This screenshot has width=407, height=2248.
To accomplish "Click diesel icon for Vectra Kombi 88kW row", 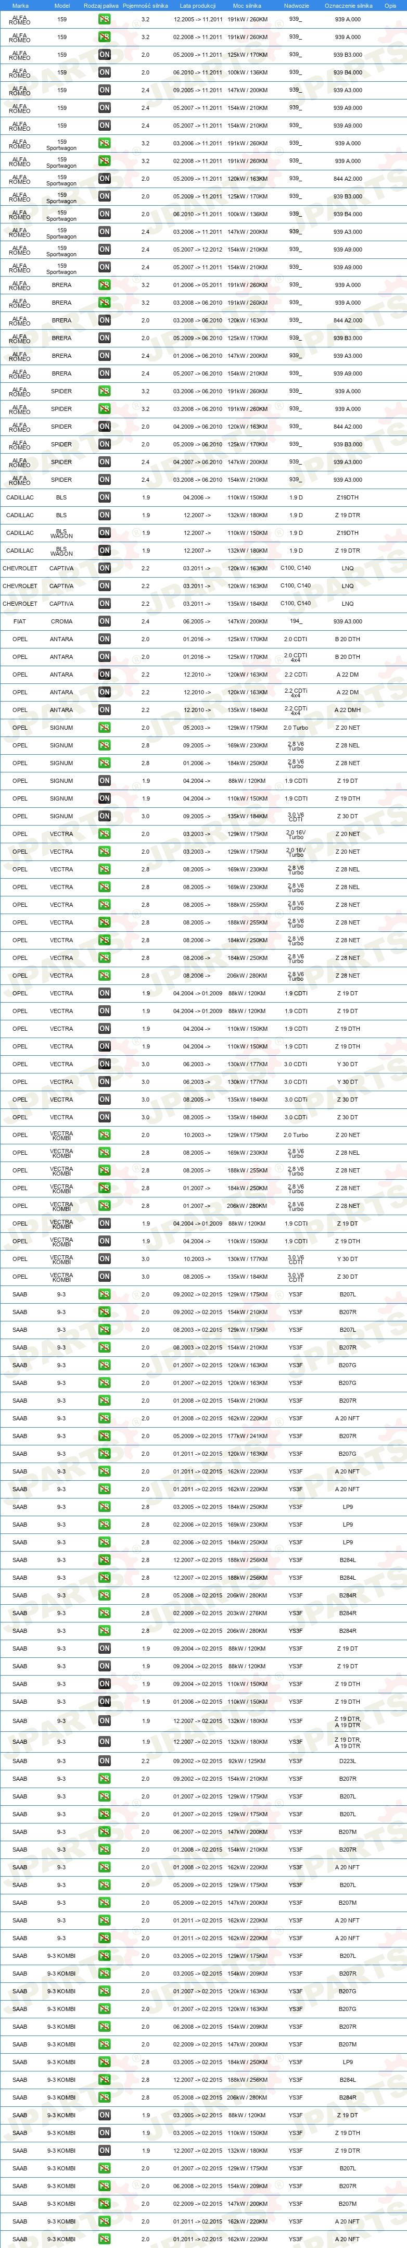I will pyautogui.click(x=105, y=1223).
